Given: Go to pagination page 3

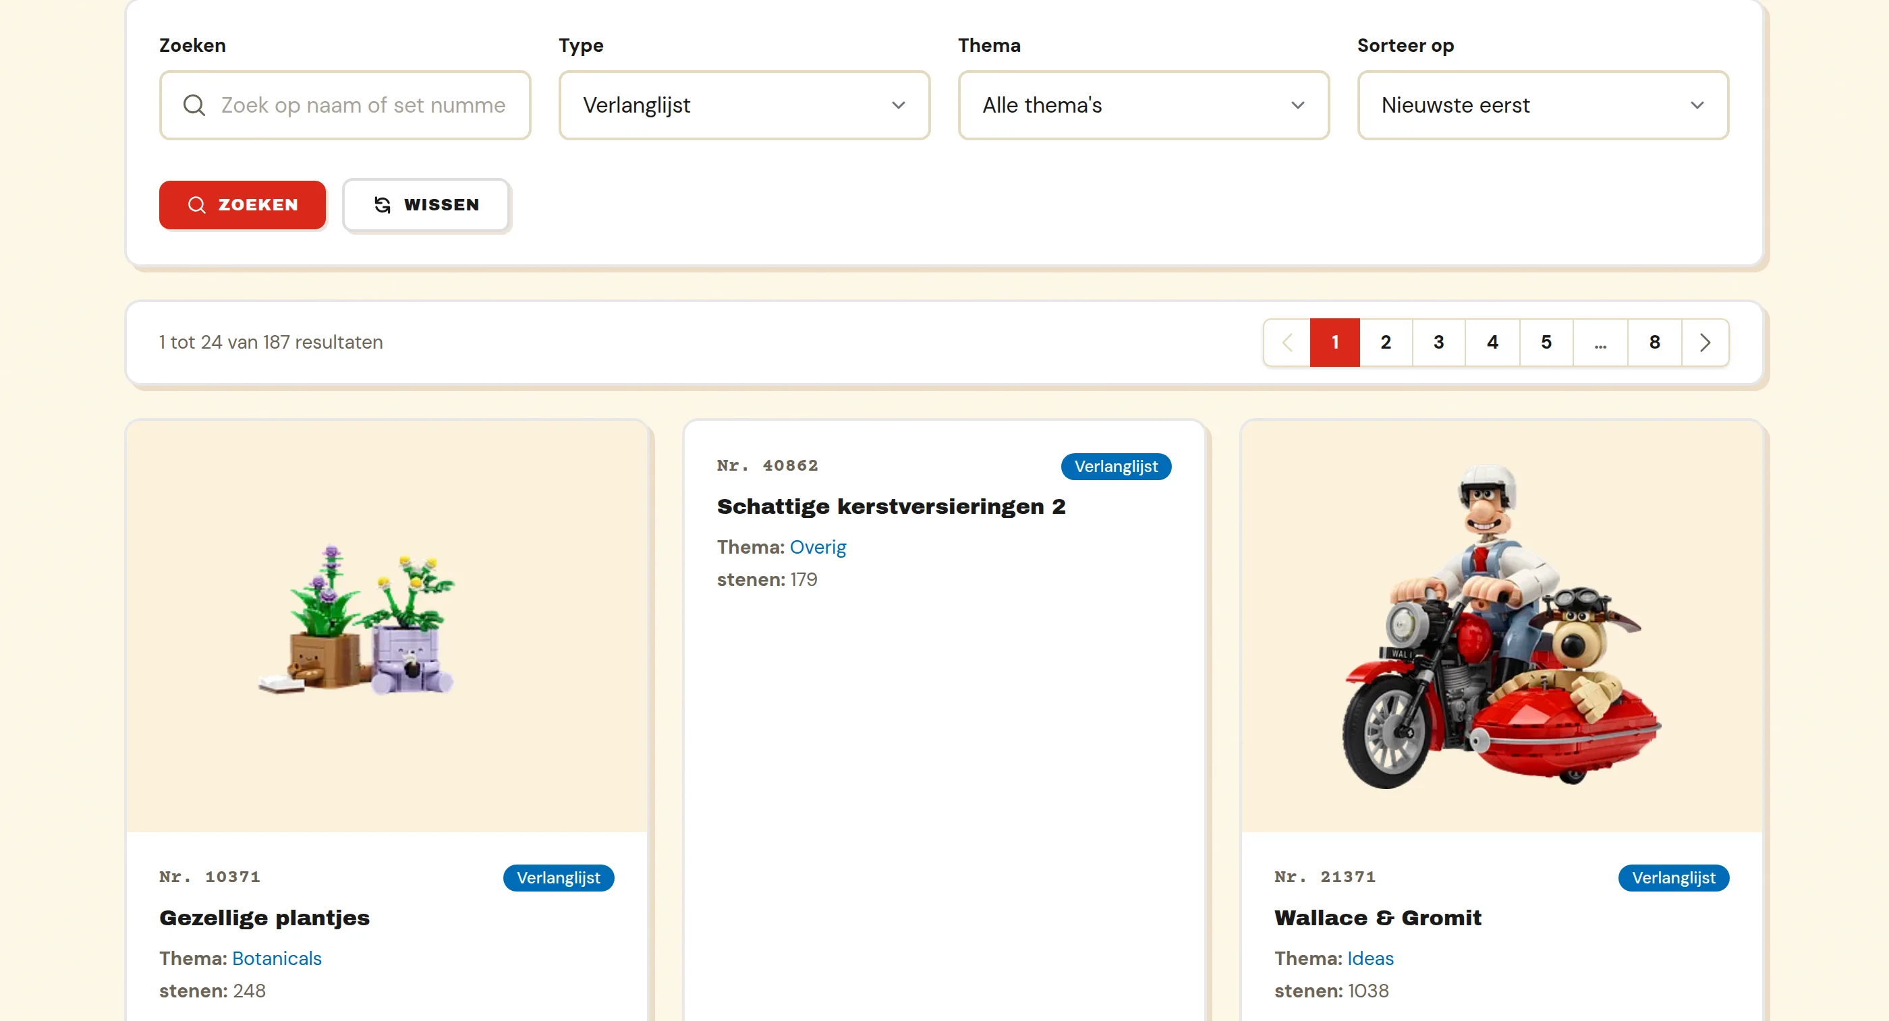Looking at the screenshot, I should coord(1439,343).
